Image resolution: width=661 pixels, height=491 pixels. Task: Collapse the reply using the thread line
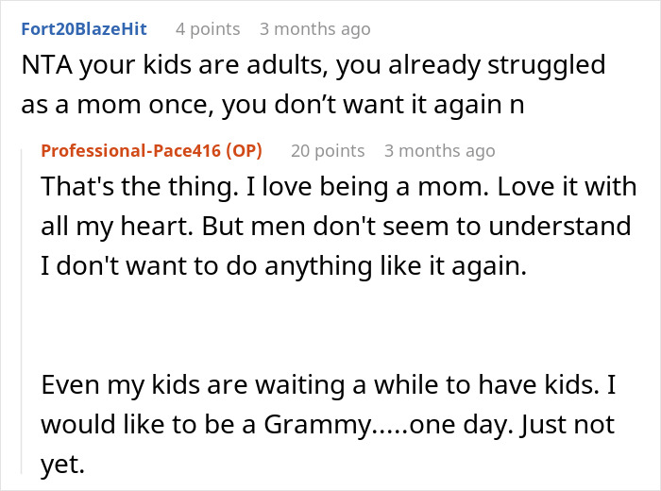pos(25,312)
